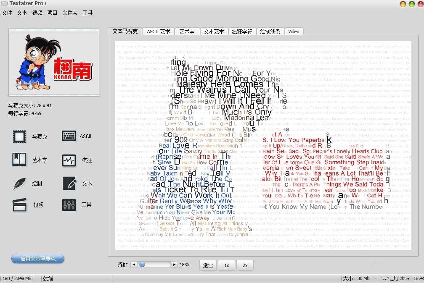
Task: Click the 缩放 slider handle
Action: 142,265
